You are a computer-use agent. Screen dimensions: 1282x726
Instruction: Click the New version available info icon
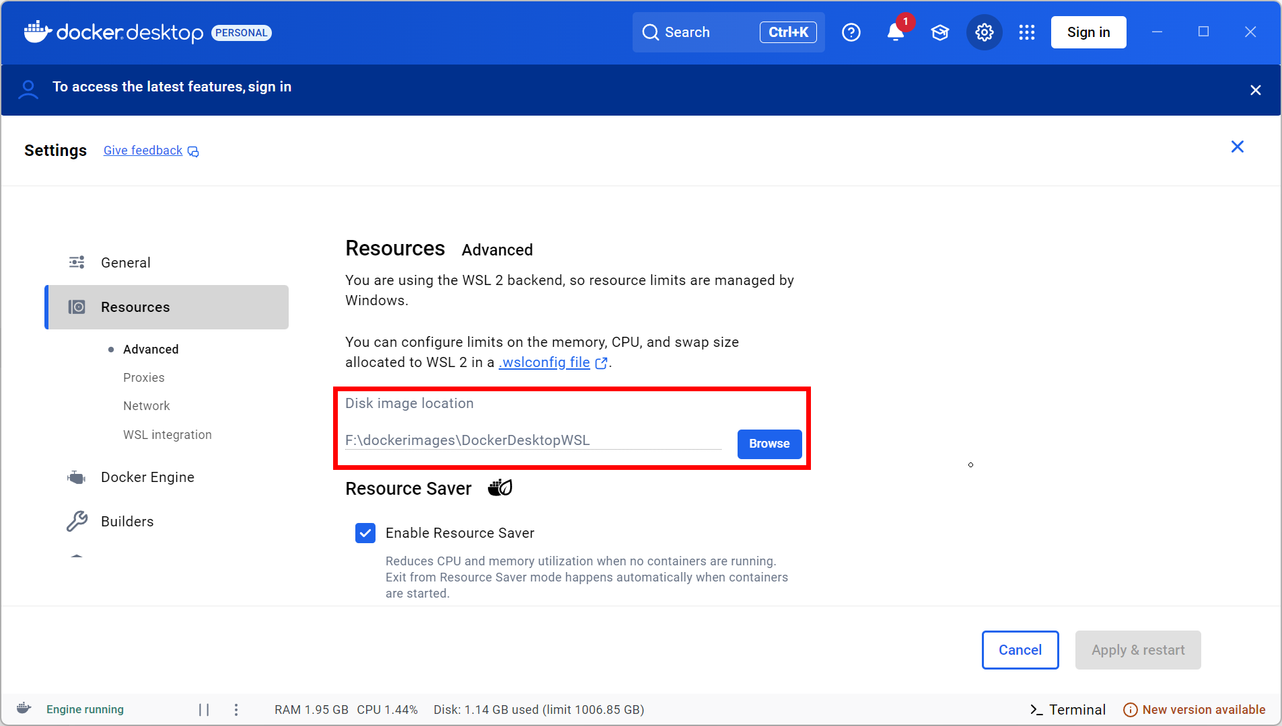(1131, 710)
